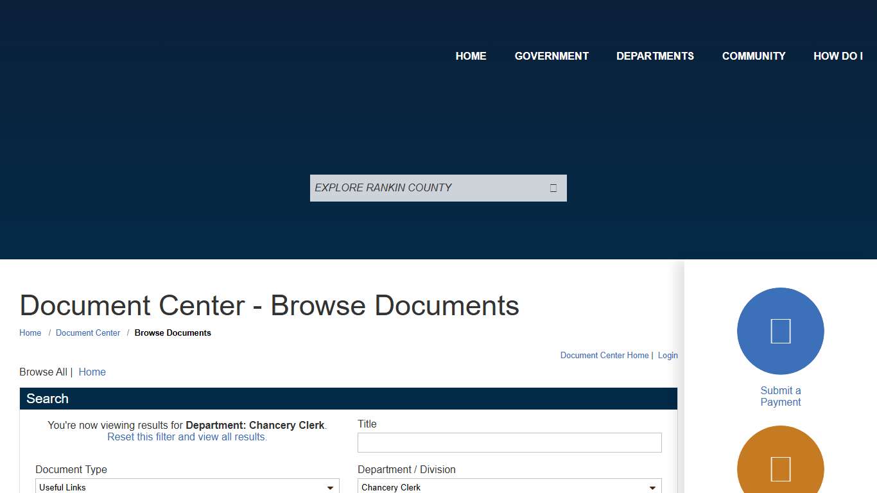Click the Home breadcrumb link
Screen dimensions: 877x493
(30, 333)
